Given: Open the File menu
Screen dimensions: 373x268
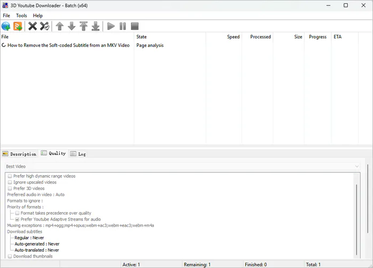Looking at the screenshot, I should pos(6,15).
